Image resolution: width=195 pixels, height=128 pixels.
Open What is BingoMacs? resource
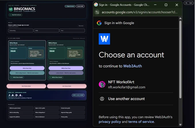pos(46,113)
